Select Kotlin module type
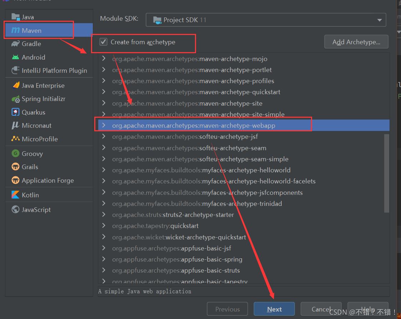 pos(49,195)
